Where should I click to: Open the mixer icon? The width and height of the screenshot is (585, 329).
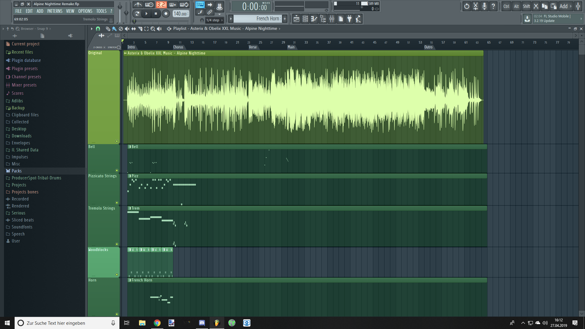(x=332, y=19)
